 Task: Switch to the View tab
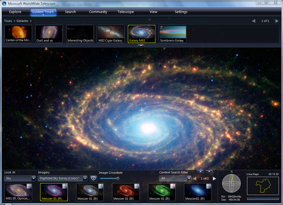(x=153, y=12)
